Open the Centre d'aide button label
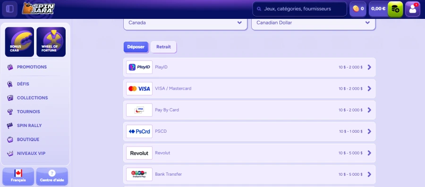425x187 pixels. click(x=52, y=180)
